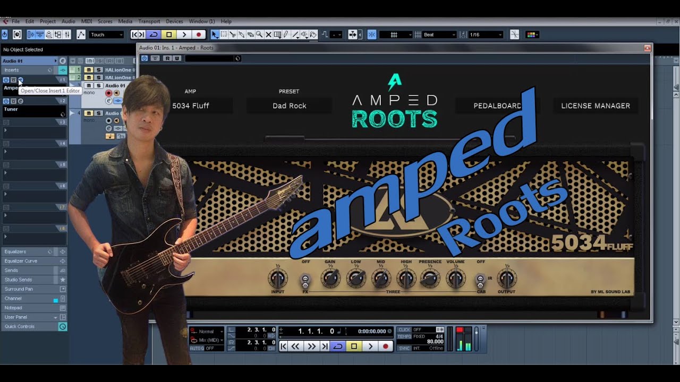
Task: Click the transport panel Play button
Action: pos(370,346)
